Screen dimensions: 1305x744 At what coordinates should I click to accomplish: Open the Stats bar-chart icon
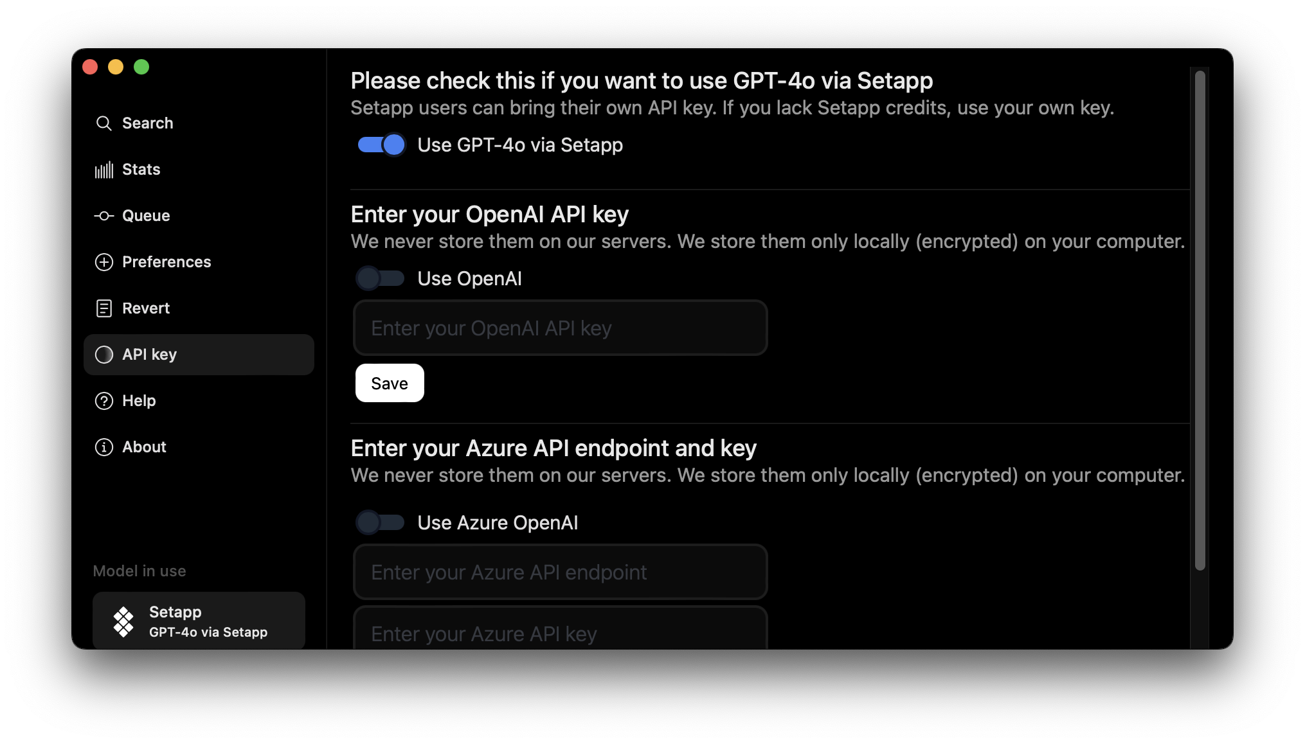click(x=104, y=170)
